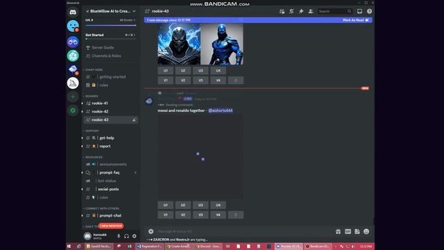This screenshot has height=250, width=444.
Task: Open prompt-faq forum channel
Action: pos(111,173)
